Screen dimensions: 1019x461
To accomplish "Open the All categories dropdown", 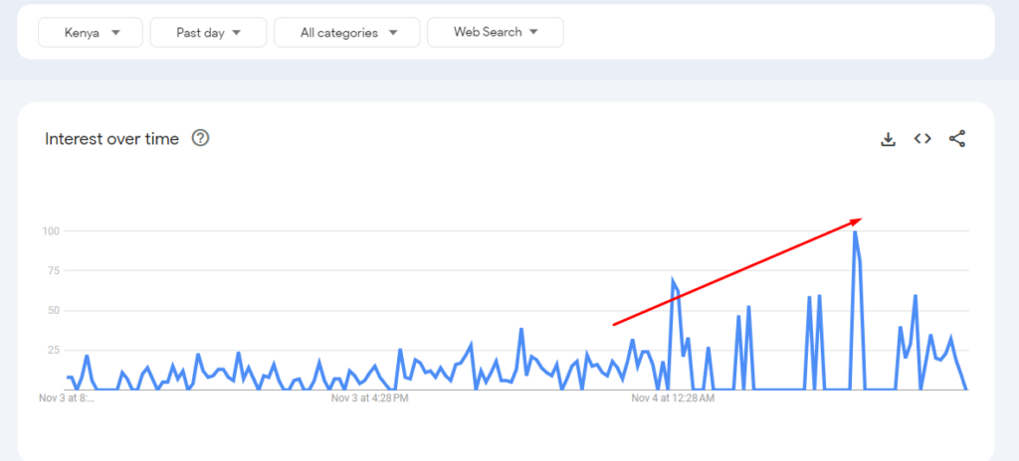I will point(347,33).
